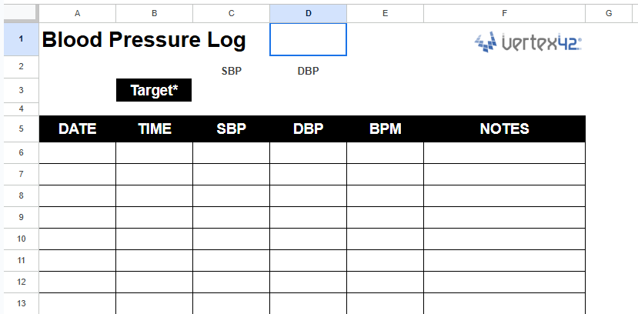Click the select-all corner box

tap(18, 13)
